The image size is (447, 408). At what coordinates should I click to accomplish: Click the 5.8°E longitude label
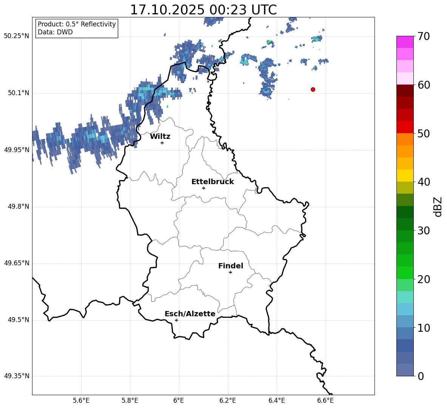(x=130, y=400)
